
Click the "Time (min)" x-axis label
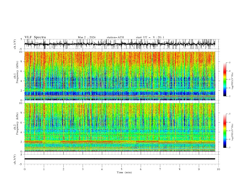point(124,172)
